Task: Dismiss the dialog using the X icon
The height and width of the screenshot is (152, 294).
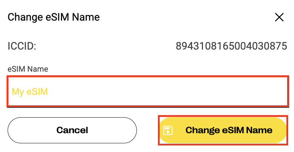Action: pyautogui.click(x=279, y=17)
